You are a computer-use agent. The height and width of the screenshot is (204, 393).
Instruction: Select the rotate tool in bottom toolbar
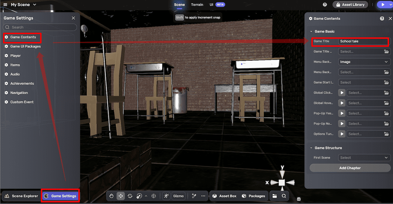130,196
